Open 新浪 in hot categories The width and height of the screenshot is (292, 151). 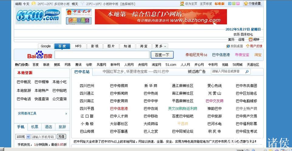coord(46,65)
